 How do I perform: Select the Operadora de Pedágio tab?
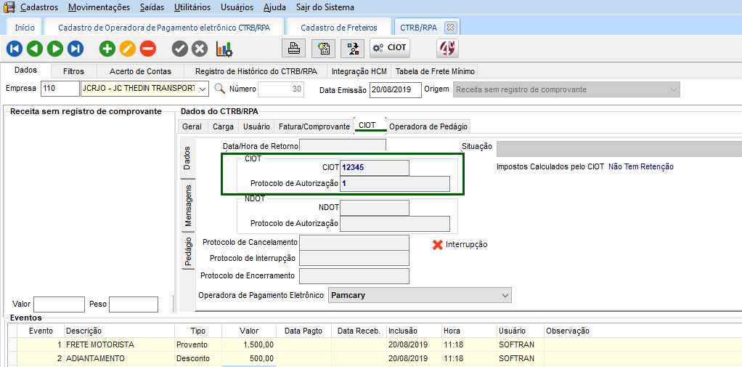(x=428, y=126)
